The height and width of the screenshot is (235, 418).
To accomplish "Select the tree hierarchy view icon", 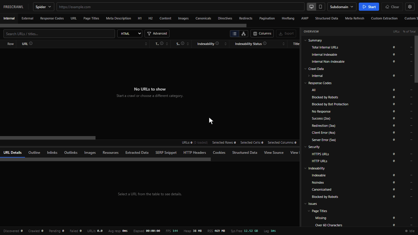I will pyautogui.click(x=244, y=34).
